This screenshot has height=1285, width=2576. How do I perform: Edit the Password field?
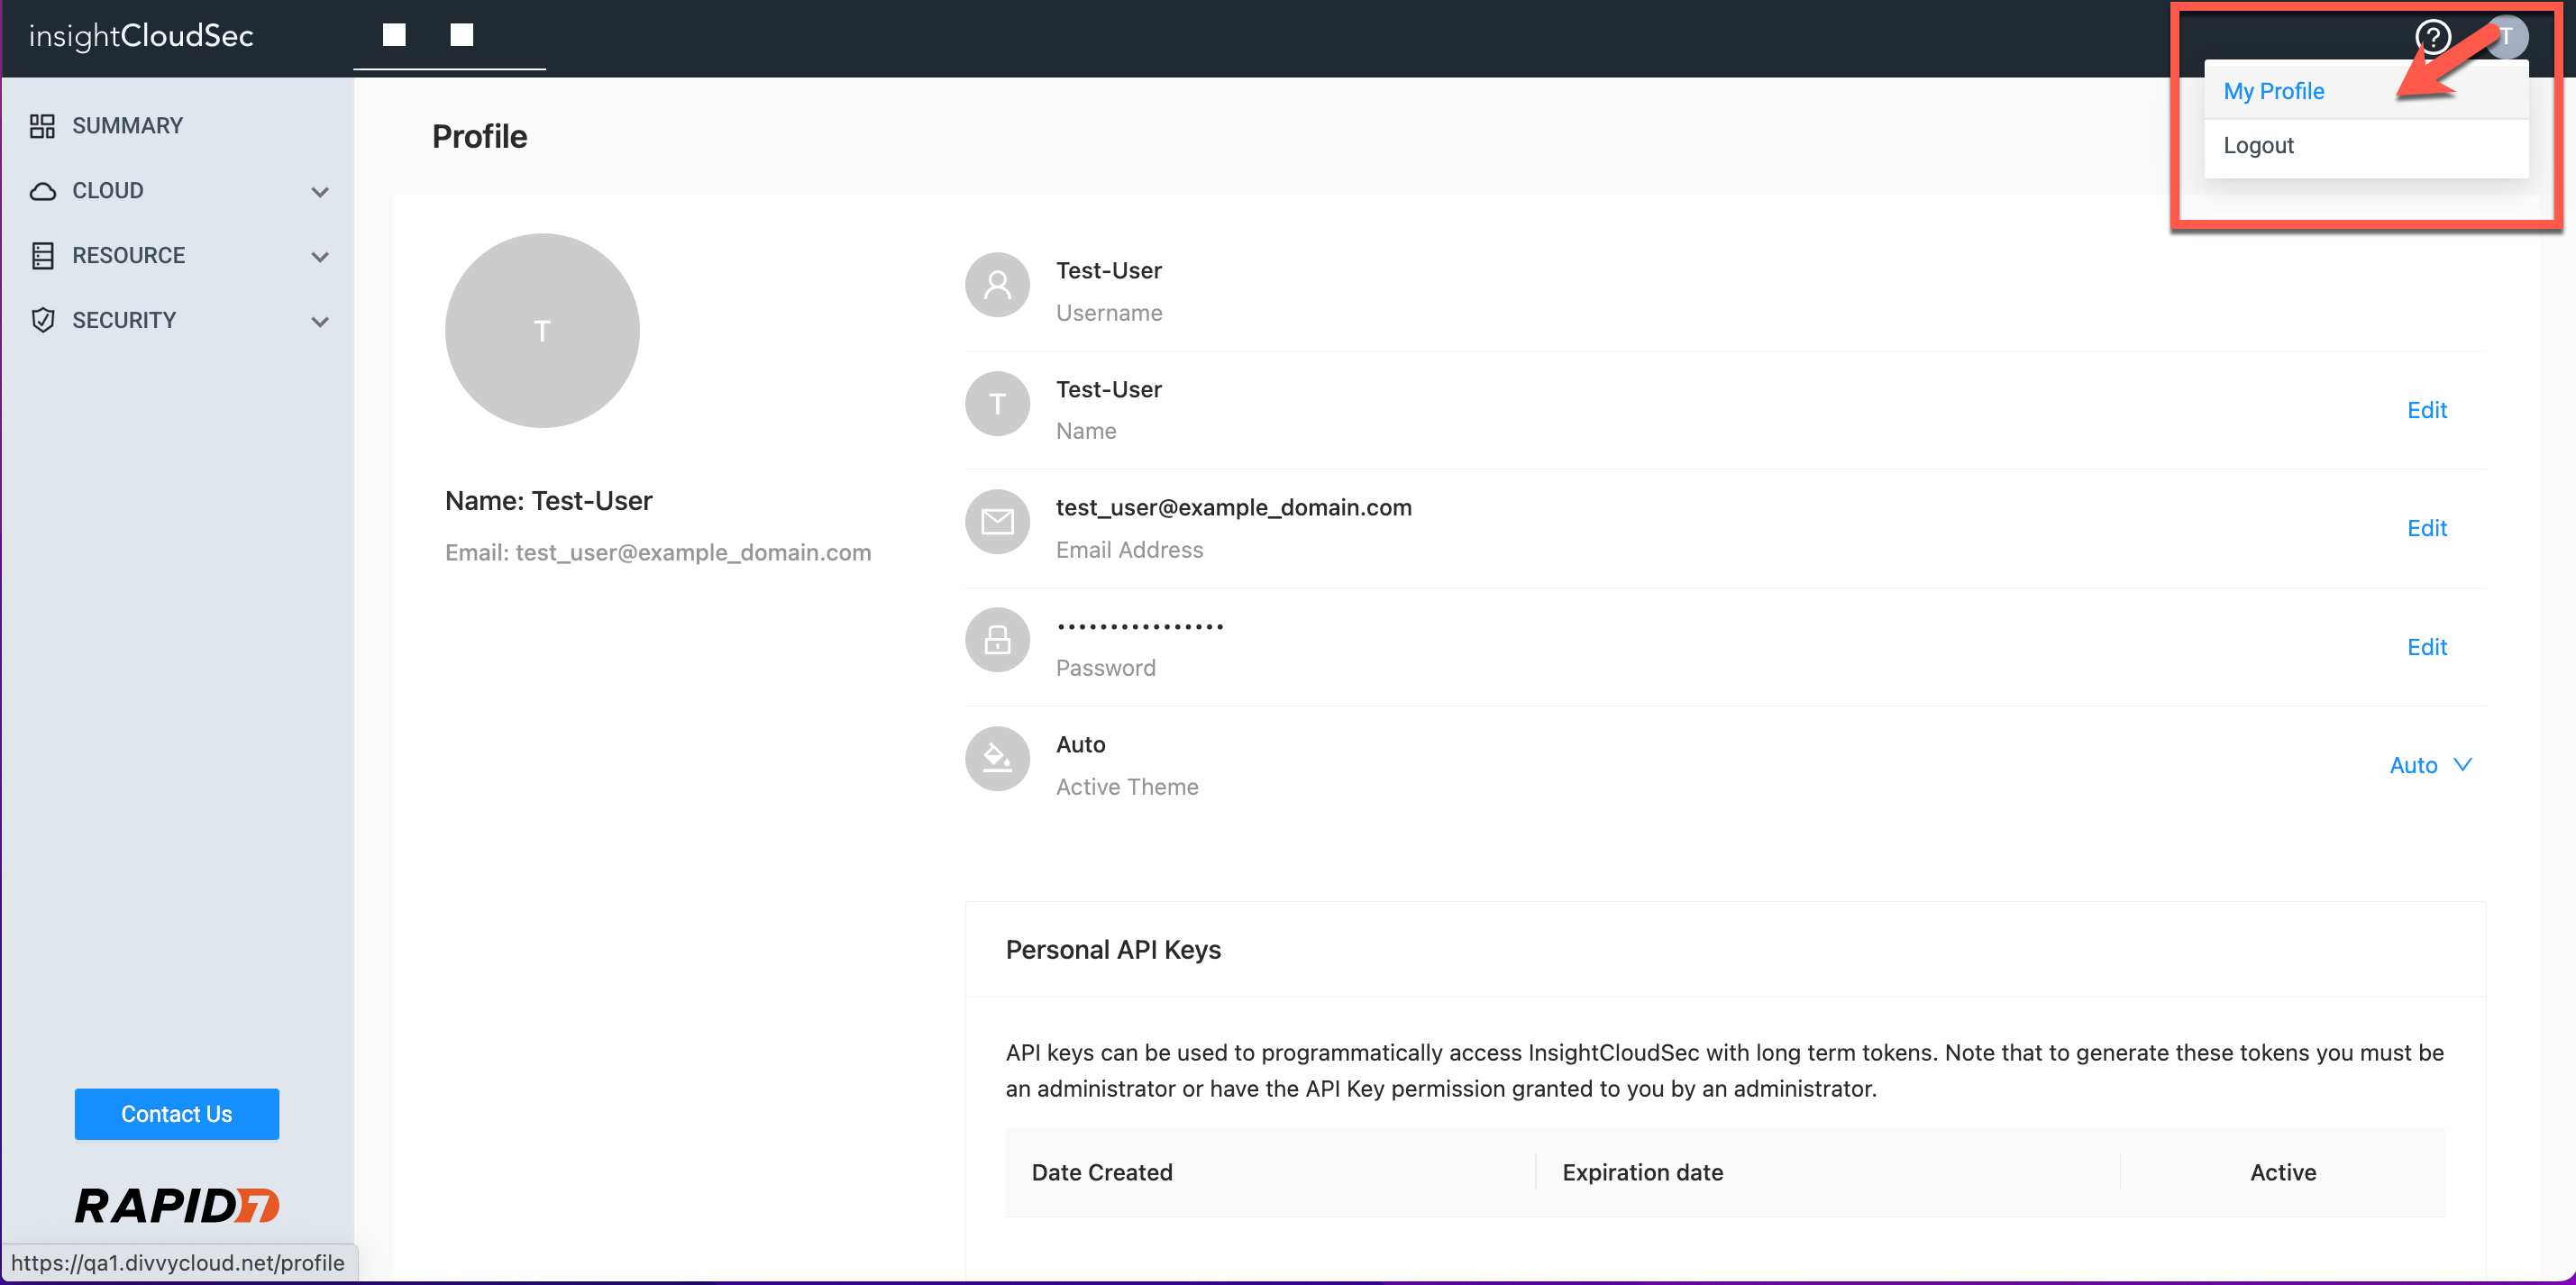[2426, 647]
